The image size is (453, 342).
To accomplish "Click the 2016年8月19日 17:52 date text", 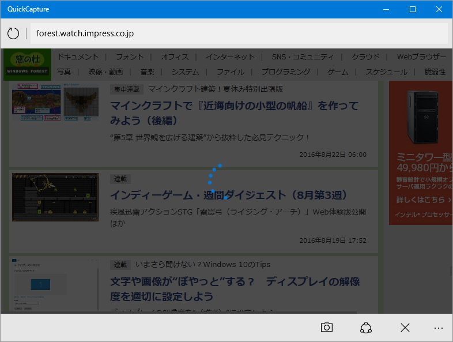I will [333, 240].
